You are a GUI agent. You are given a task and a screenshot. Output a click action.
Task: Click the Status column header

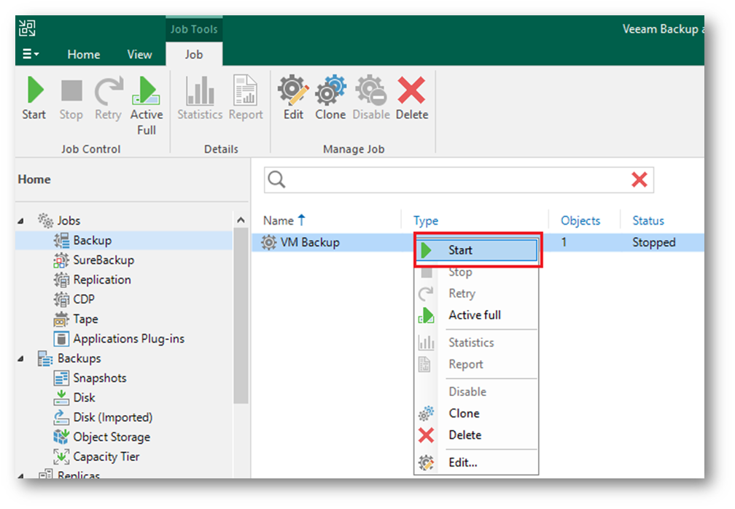[647, 221]
